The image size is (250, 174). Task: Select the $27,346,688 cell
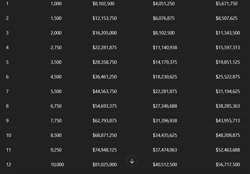pos(165,106)
